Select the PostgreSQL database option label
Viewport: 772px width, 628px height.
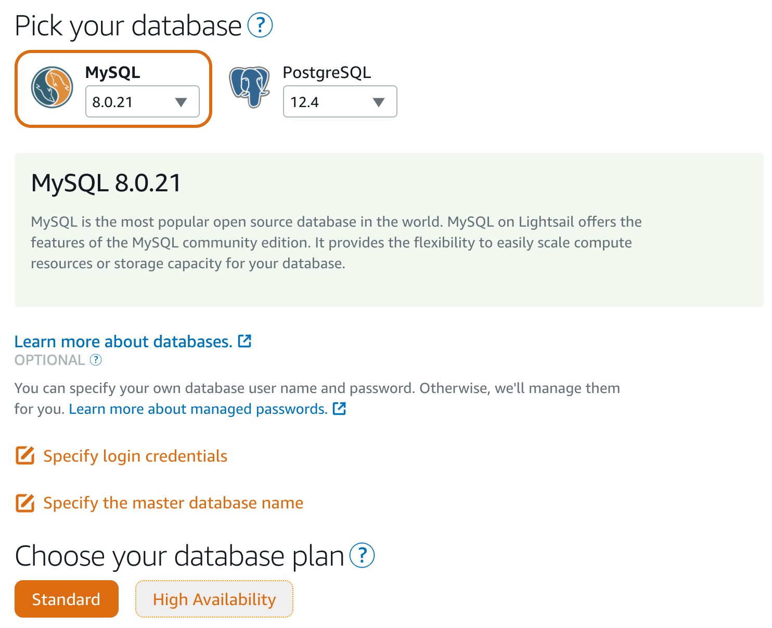click(327, 72)
